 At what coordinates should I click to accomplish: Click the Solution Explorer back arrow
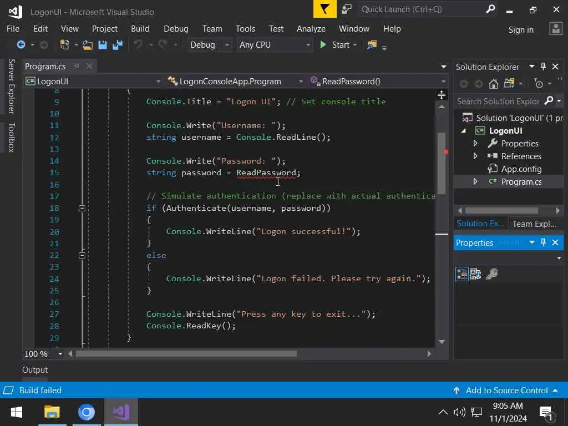pos(463,84)
